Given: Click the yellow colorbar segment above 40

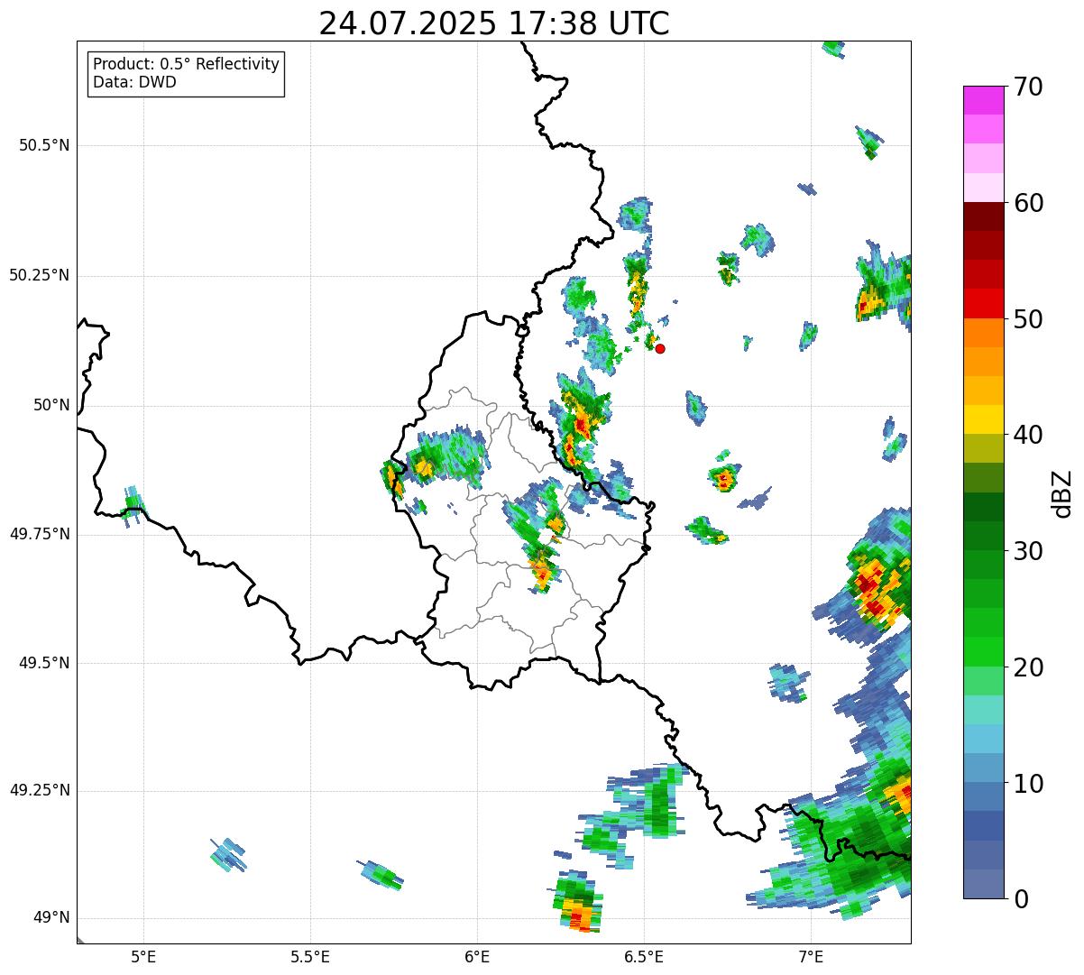Looking at the screenshot, I should pos(983,419).
